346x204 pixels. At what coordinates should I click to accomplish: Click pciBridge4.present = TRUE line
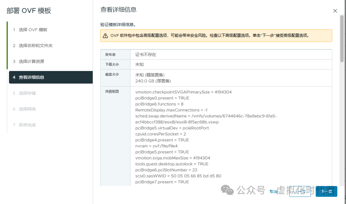(x=162, y=140)
